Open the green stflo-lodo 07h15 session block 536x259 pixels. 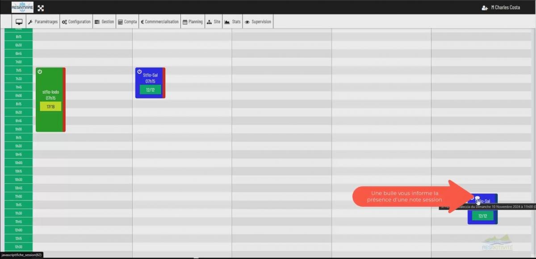pyautogui.click(x=50, y=99)
